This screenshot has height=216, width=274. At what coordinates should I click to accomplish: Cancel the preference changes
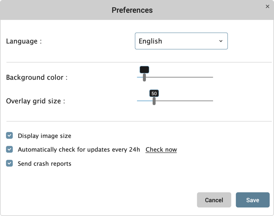[214, 200]
